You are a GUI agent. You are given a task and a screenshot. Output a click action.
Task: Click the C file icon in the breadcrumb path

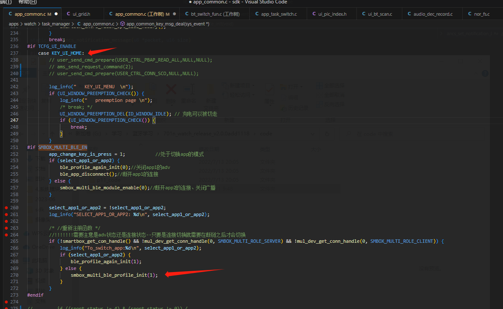click(x=79, y=24)
